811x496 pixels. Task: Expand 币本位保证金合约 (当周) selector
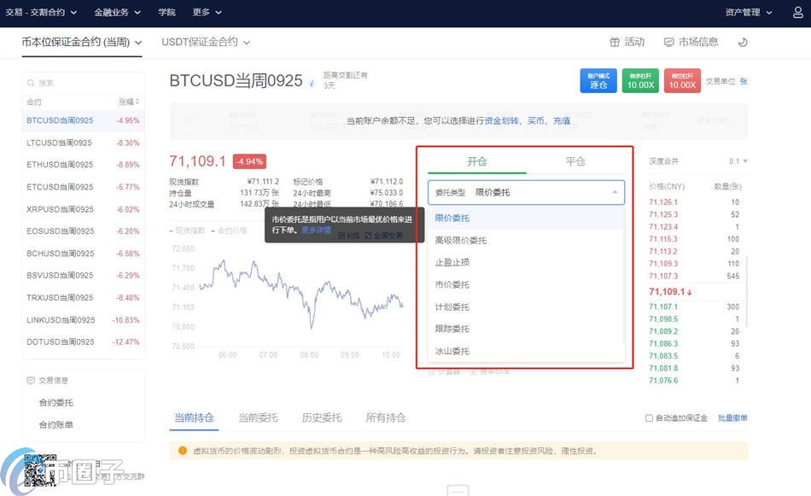click(82, 43)
